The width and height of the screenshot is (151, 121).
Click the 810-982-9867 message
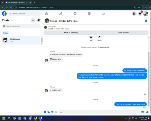click(56, 90)
